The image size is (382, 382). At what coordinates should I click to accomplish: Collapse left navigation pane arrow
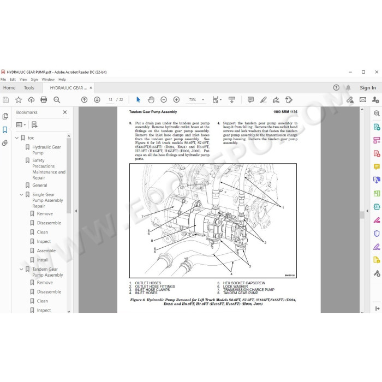pyautogui.click(x=76, y=211)
